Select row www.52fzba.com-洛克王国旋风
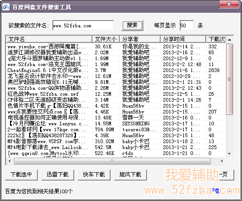 (116, 64)
